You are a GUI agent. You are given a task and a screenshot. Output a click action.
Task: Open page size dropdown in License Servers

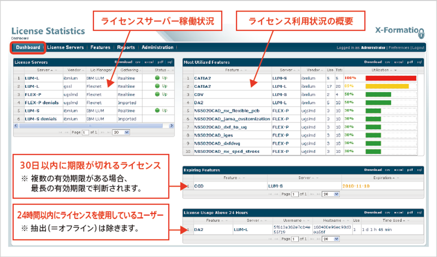click(121, 133)
